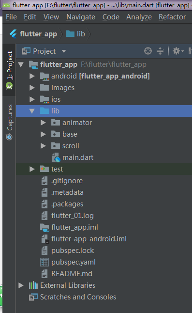Image resolution: width=192 pixels, height=313 pixels.
Task: Collapse the lib folder tree arrow
Action: point(32,111)
